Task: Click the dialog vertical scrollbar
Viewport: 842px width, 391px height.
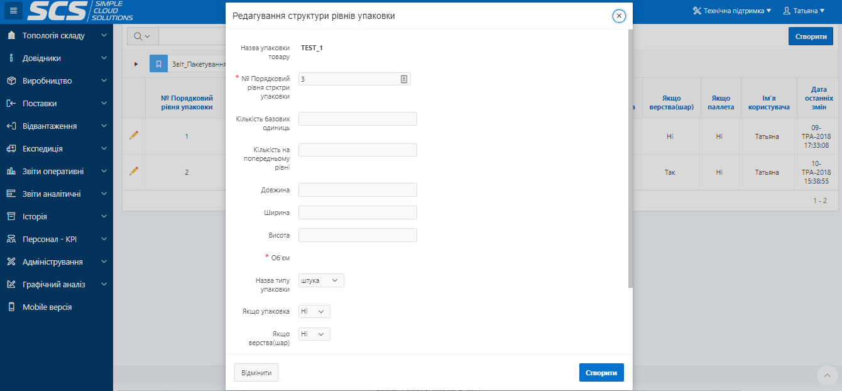Action: (x=630, y=159)
